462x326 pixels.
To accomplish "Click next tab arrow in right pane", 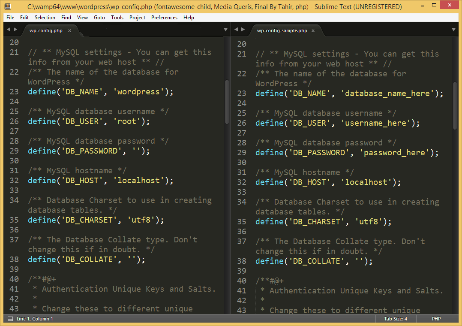I will [x=243, y=30].
